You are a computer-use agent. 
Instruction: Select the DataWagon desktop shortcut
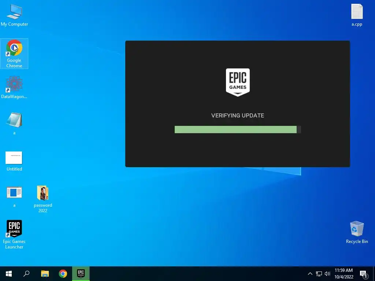[14, 87]
